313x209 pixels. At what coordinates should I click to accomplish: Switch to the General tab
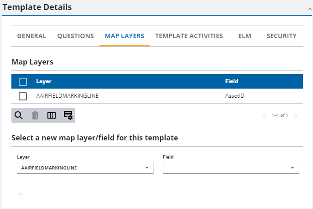(x=31, y=36)
